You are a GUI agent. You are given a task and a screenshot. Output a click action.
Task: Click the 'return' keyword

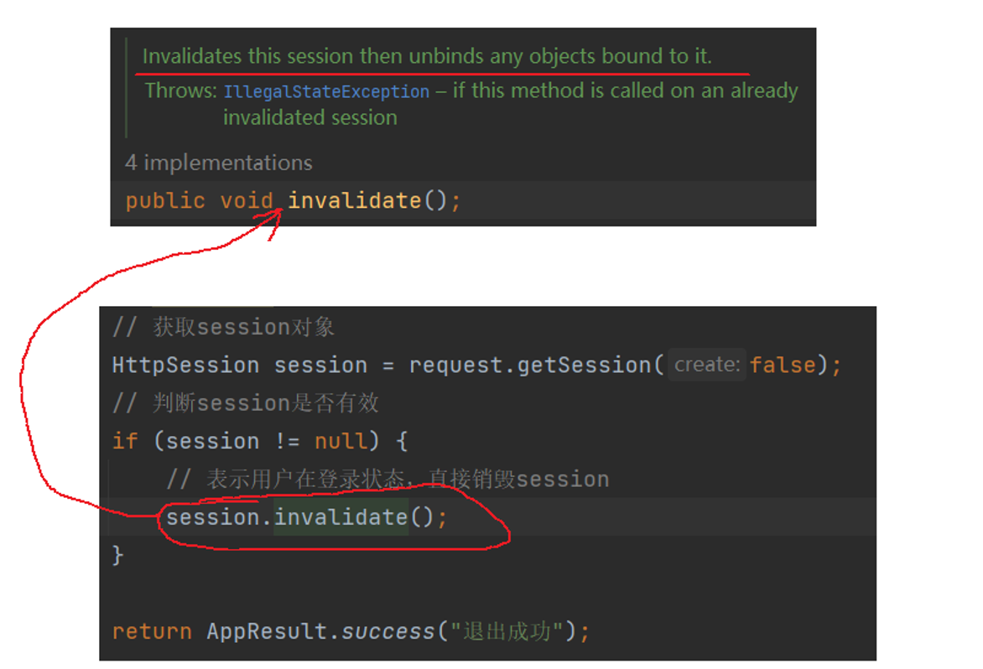pyautogui.click(x=153, y=631)
